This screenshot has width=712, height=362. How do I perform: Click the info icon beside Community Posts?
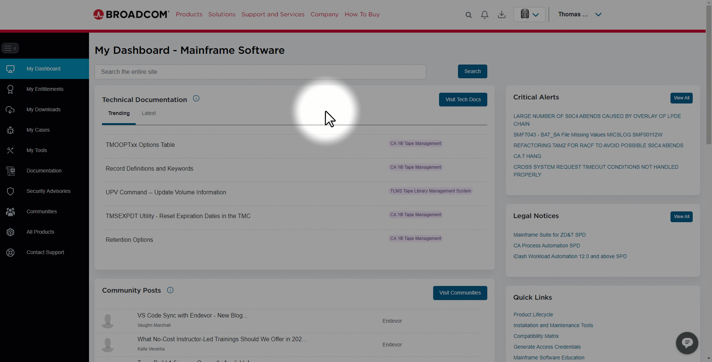170,290
